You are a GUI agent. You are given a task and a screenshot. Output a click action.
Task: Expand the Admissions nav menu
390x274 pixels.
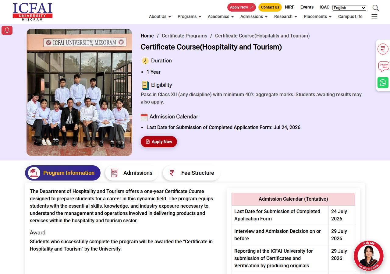[254, 16]
